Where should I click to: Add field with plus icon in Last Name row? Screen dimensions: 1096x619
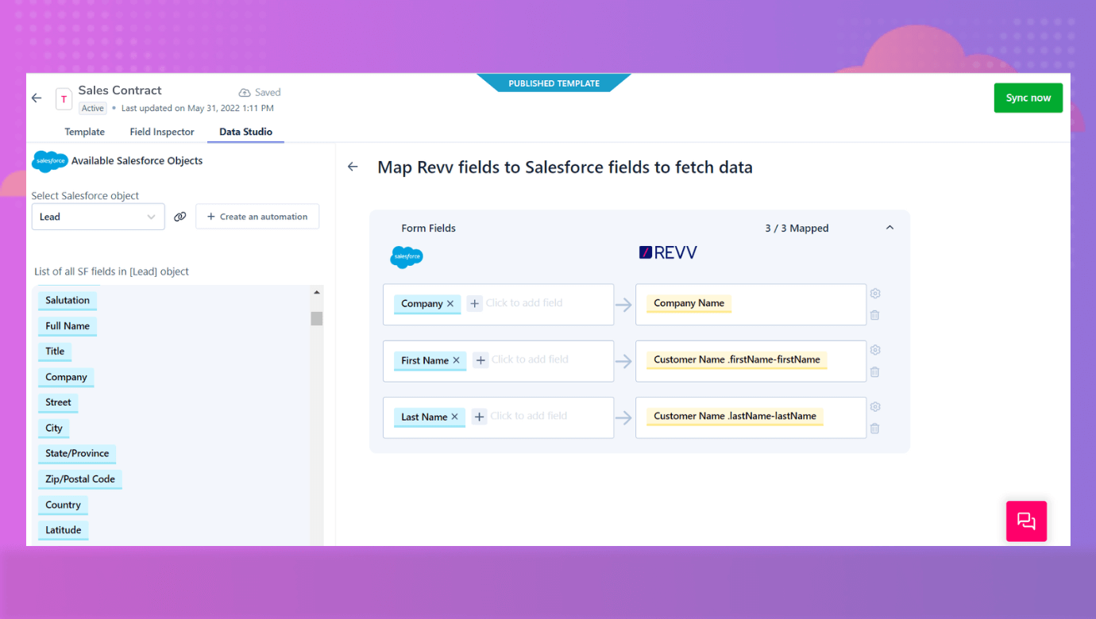click(x=479, y=417)
